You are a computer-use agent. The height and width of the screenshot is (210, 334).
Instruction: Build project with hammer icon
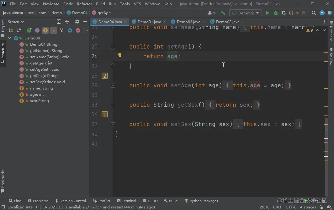[223, 13]
